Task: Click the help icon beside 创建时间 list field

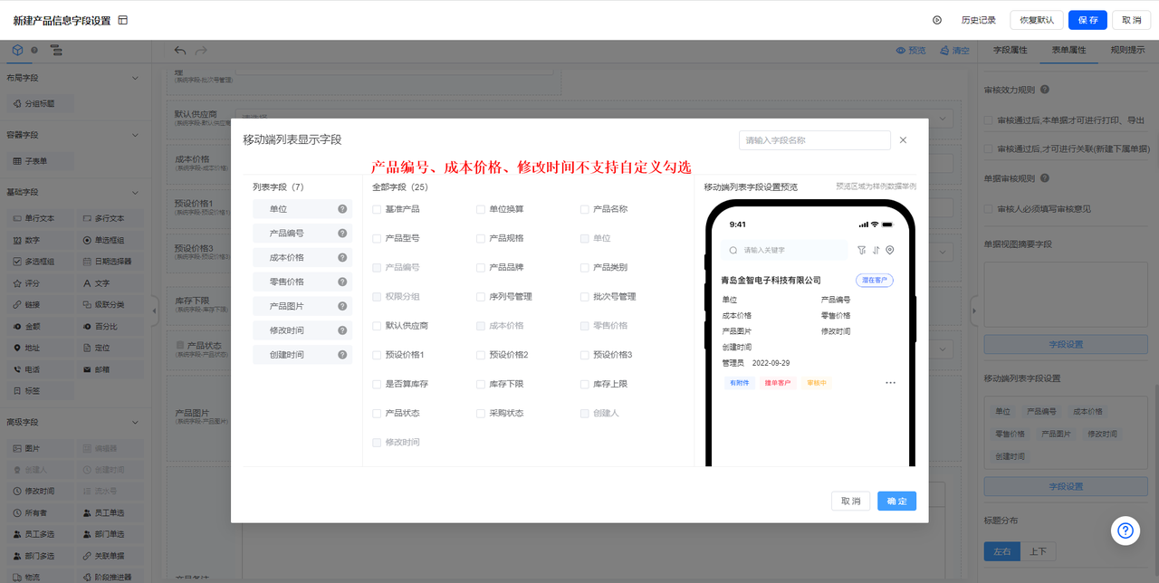Action: pyautogui.click(x=342, y=355)
